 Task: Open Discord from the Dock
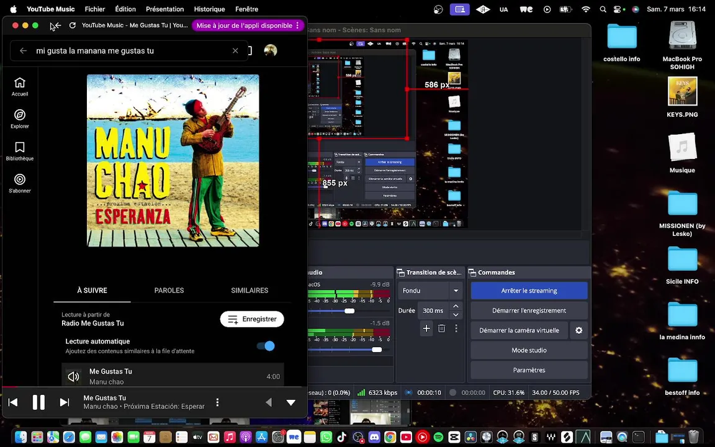click(x=374, y=437)
